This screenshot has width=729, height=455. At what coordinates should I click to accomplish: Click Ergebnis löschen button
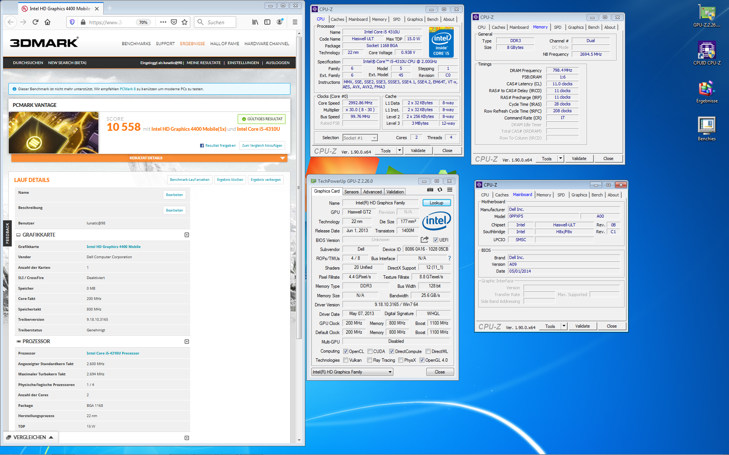[230, 180]
